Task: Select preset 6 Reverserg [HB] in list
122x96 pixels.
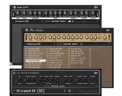Action: point(36,60)
